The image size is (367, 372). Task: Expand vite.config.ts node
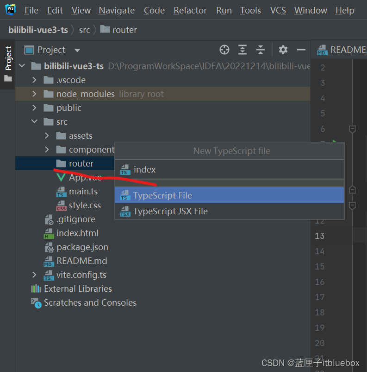[x=34, y=275]
